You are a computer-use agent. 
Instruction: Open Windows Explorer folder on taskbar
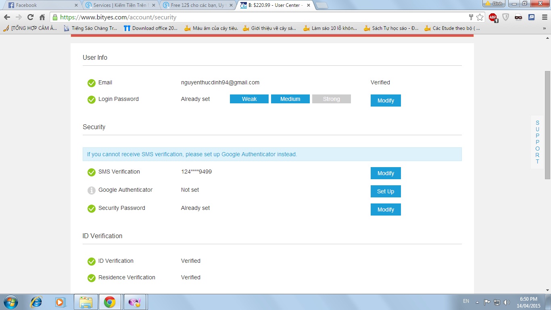[x=86, y=302]
